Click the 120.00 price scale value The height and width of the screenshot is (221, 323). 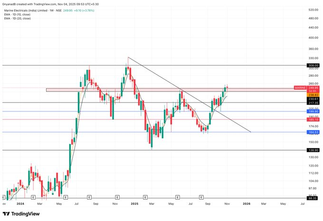[x=313, y=166]
